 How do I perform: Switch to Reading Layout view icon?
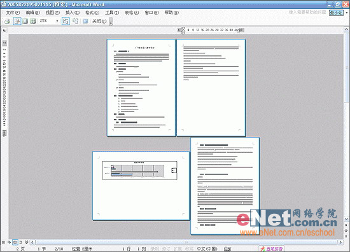[x=26, y=242]
